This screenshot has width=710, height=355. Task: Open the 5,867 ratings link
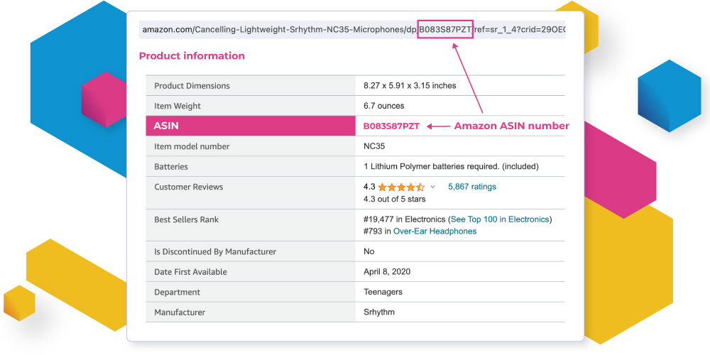[x=472, y=187]
